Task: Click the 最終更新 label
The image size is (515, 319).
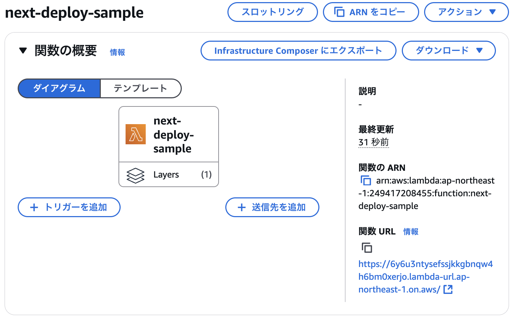Action: pos(376,129)
